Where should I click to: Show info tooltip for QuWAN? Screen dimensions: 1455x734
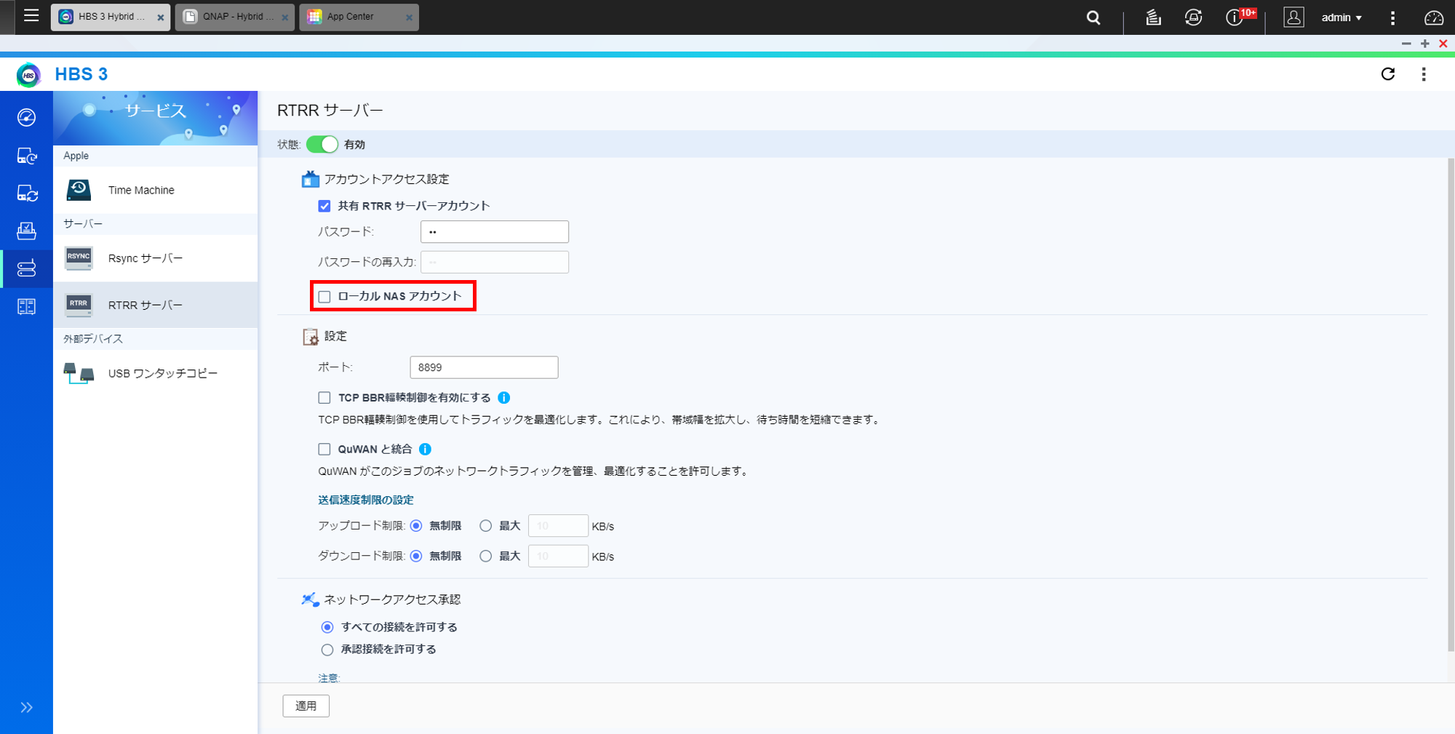(x=426, y=449)
